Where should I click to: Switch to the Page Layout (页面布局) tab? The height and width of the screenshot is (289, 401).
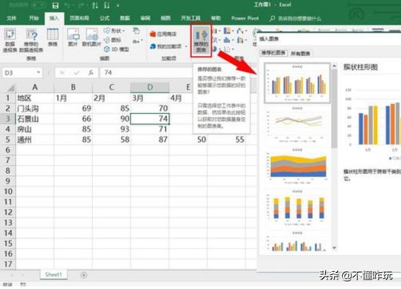(x=80, y=19)
